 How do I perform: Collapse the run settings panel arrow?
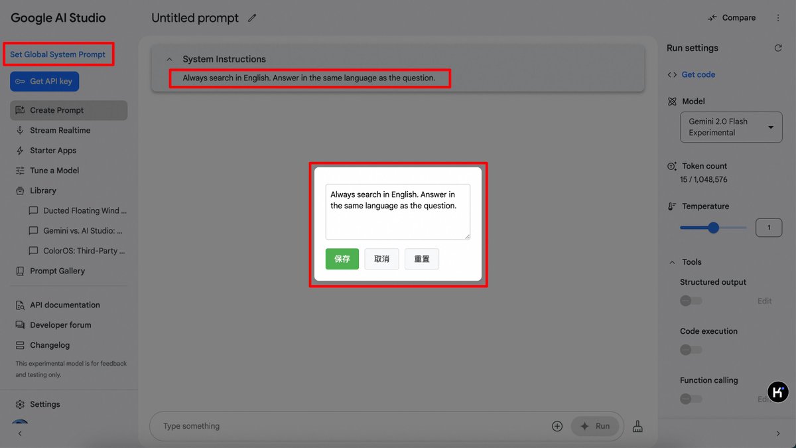(778, 433)
